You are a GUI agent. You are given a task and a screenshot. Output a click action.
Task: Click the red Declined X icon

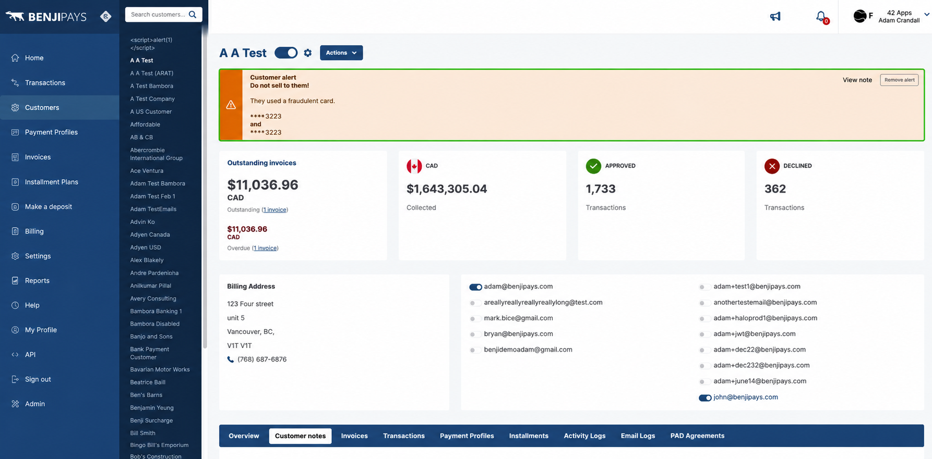point(772,166)
